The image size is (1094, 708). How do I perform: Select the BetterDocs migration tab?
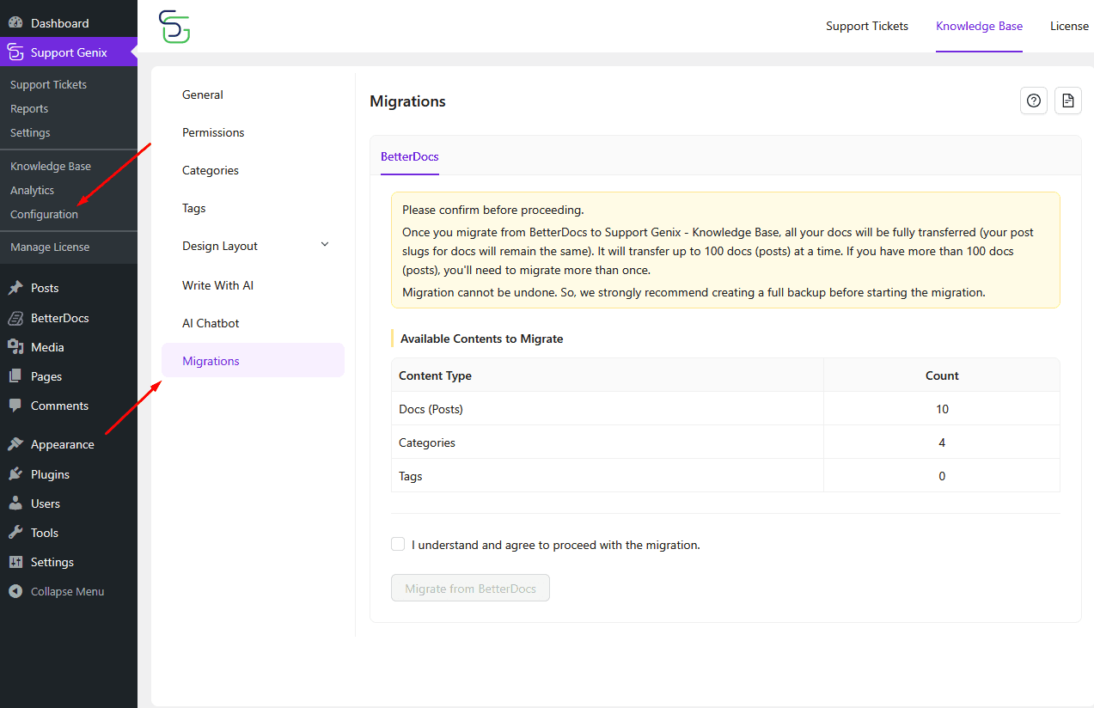[410, 156]
